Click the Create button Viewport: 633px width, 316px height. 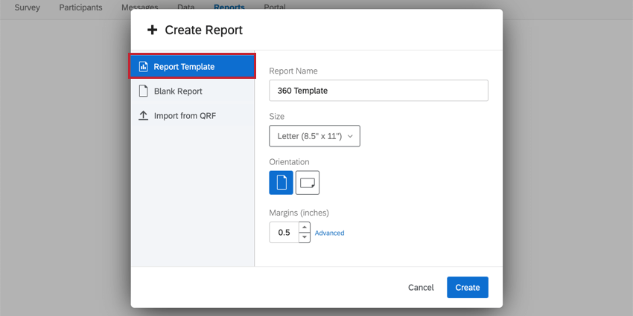click(x=467, y=288)
